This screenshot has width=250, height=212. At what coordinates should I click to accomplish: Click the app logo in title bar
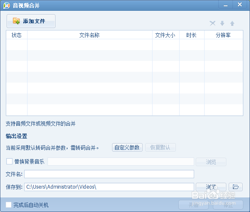click(7, 5)
